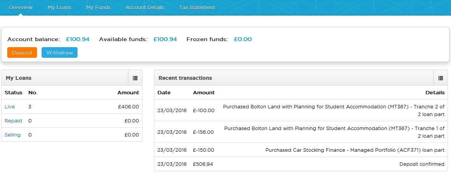Click the Account balance £100.94 amount
The width and height of the screenshot is (451, 173).
(x=78, y=39)
